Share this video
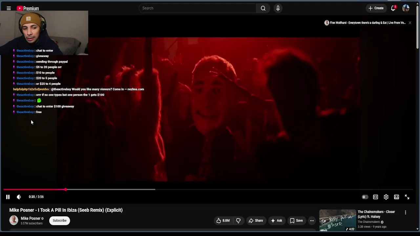Screen dimensions: 420x236 pyautogui.click(x=256, y=221)
